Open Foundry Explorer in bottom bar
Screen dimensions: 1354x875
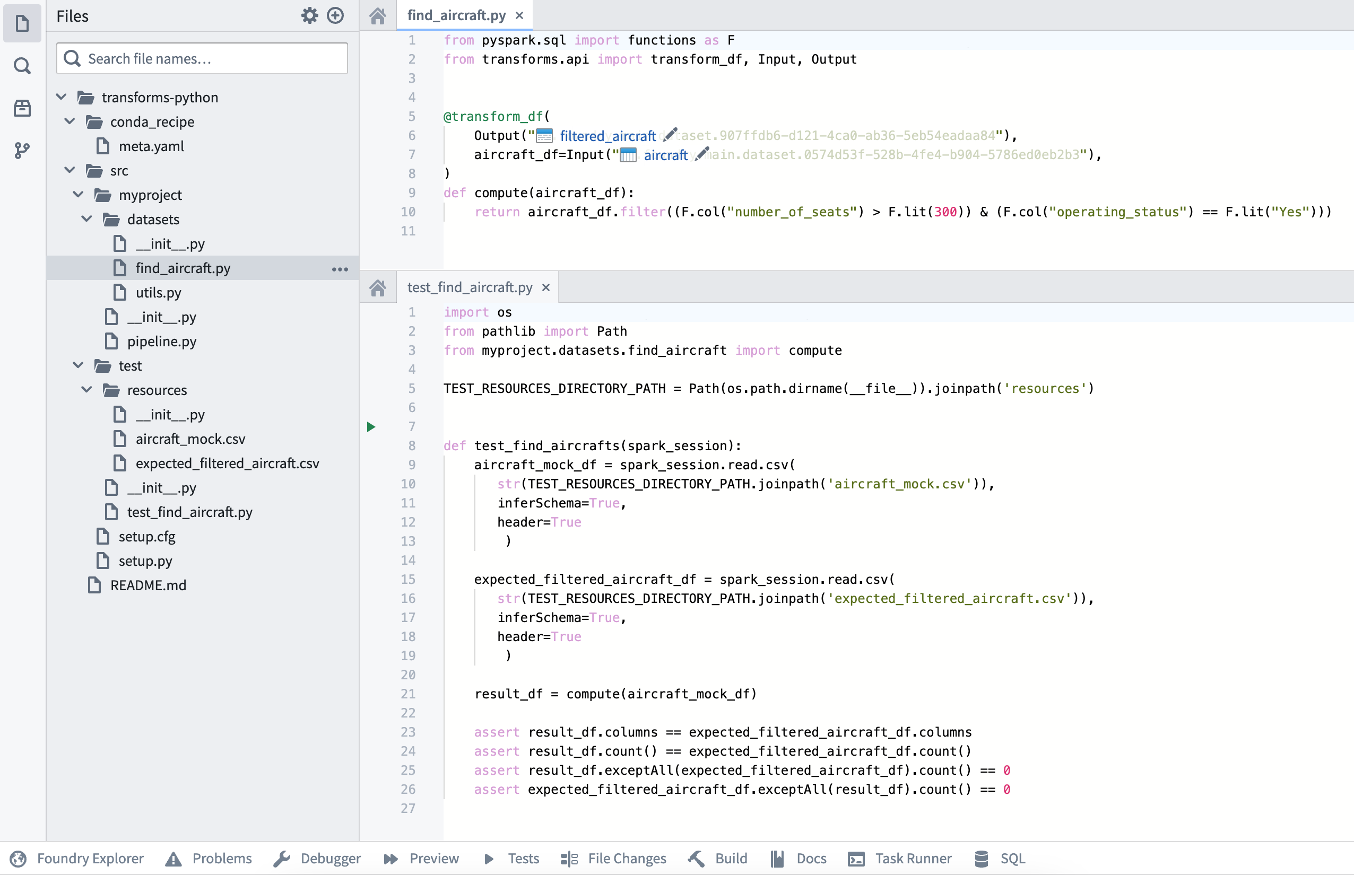coord(77,859)
